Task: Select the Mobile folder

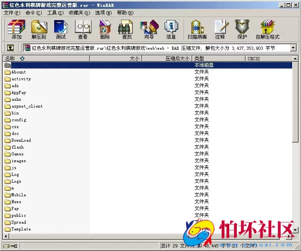Action: pyautogui.click(x=15, y=195)
